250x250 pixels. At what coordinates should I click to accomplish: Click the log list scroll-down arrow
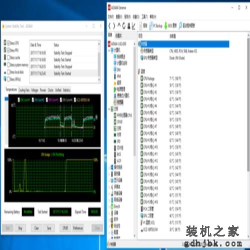click(x=99, y=80)
